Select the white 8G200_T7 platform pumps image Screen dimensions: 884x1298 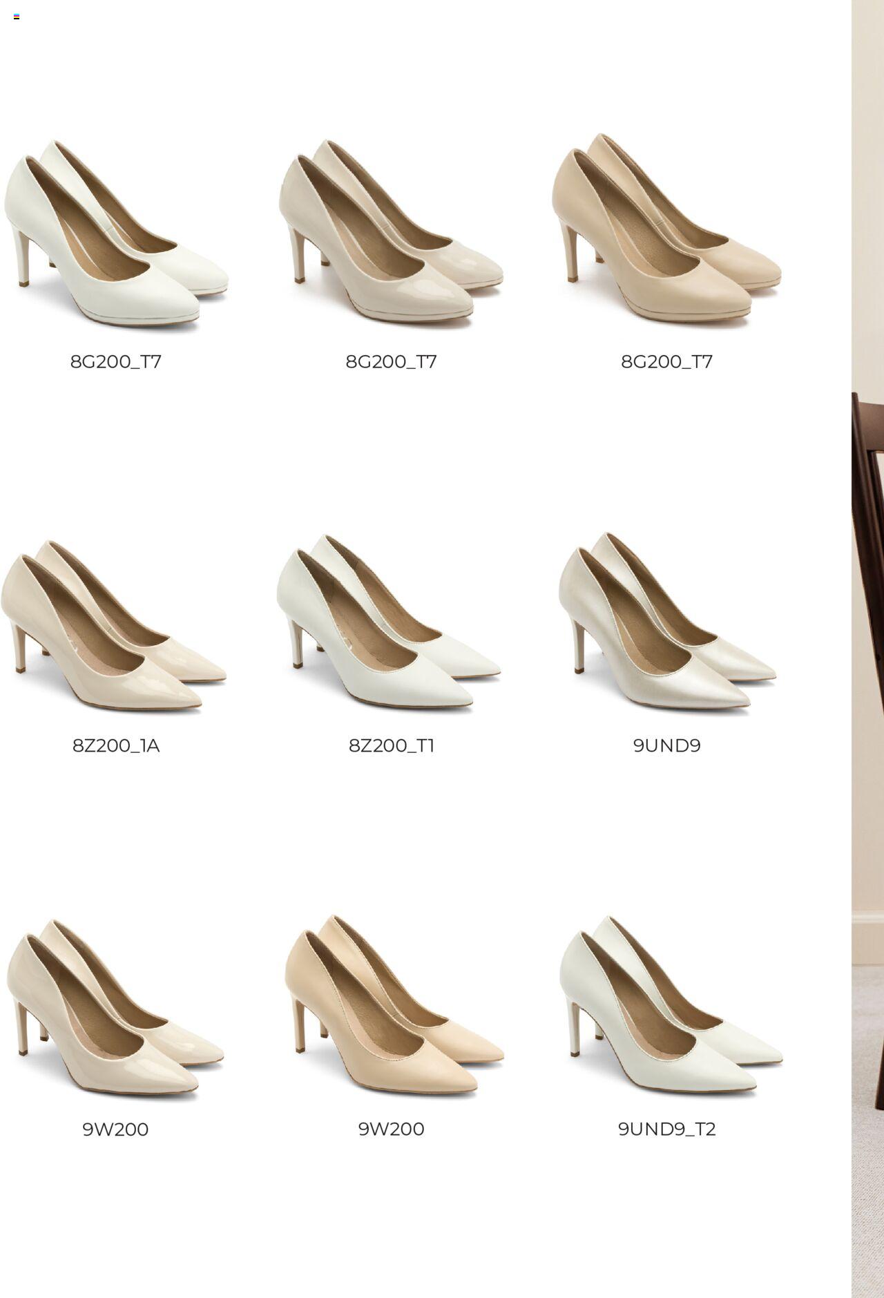point(116,233)
